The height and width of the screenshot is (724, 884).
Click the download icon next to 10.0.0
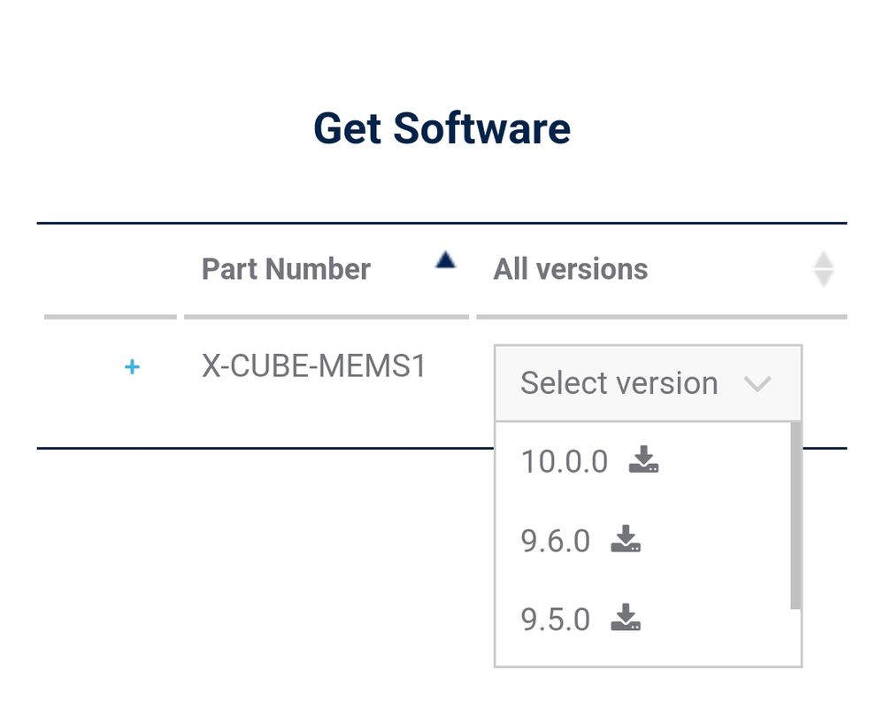tap(643, 460)
